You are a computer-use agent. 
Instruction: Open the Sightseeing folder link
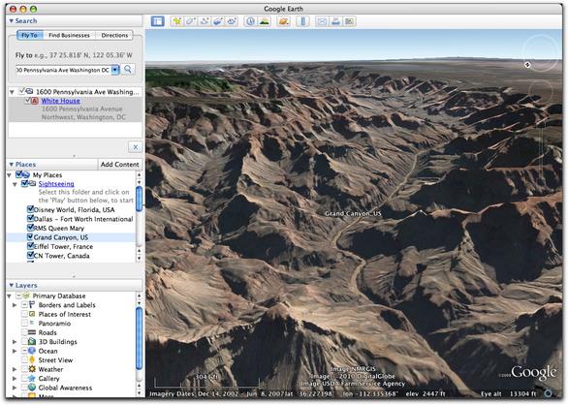56,184
